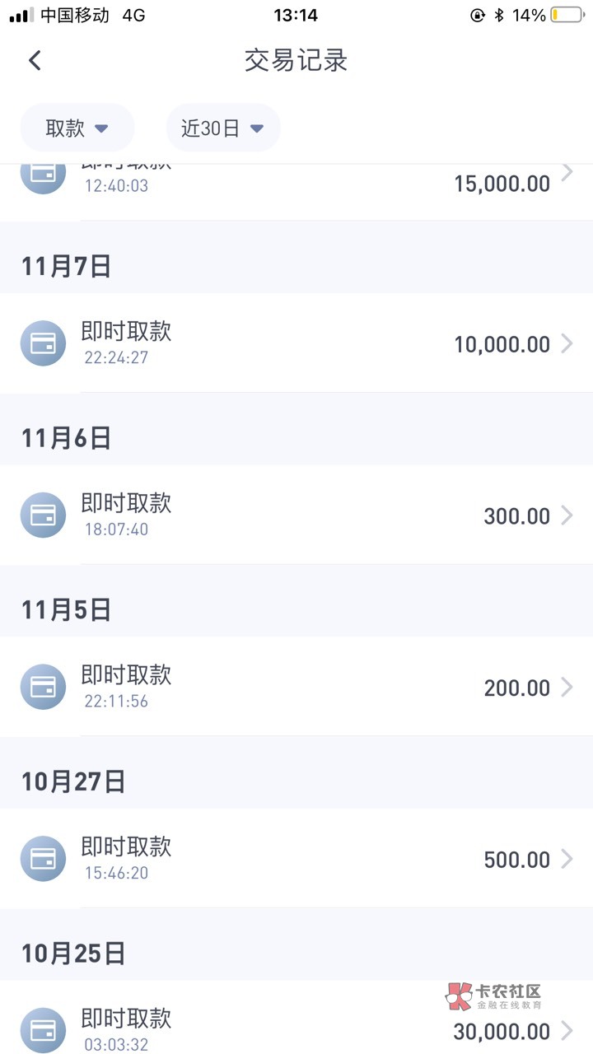Open the 即时取款 entry at 22:24:27

click(x=126, y=332)
